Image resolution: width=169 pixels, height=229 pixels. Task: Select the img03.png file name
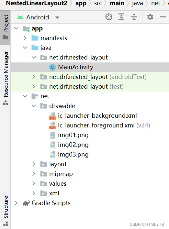click(x=73, y=155)
